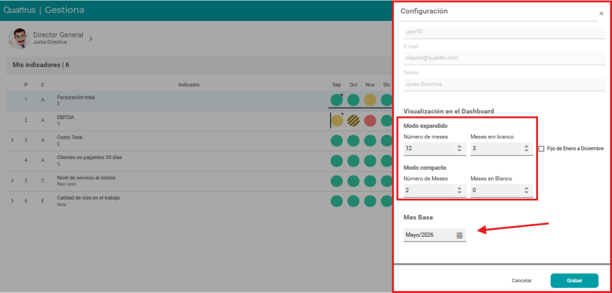The image size is (612, 293).
Task: Select the Costo Total indicator name
Action: coord(70,138)
